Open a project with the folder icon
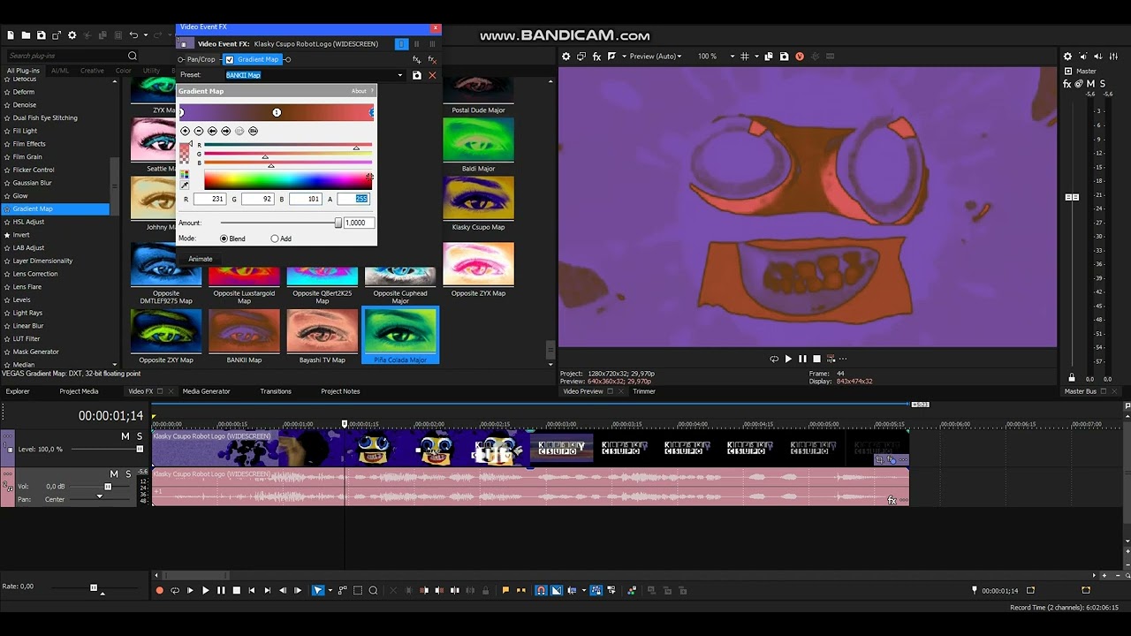 point(26,35)
